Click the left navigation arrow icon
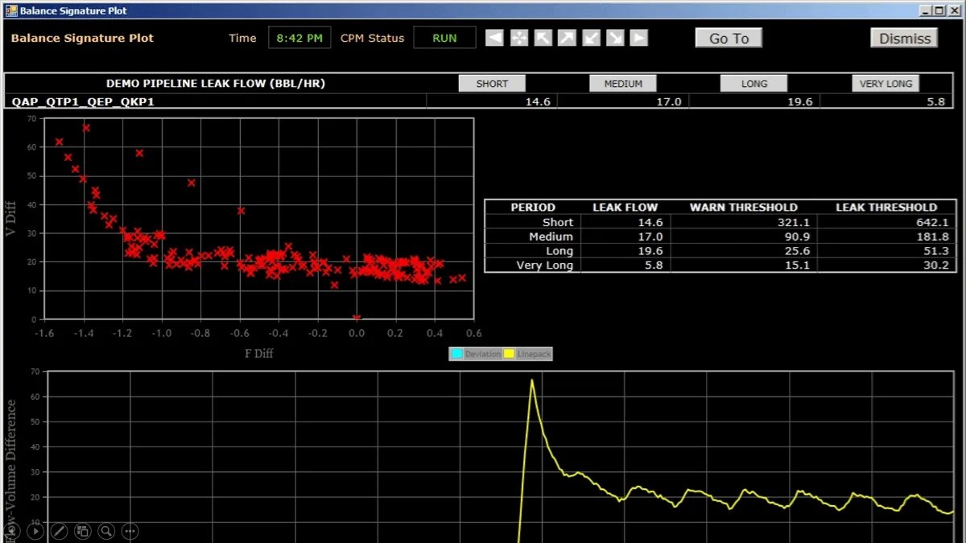Viewport: 966px width, 543px height. pos(493,37)
